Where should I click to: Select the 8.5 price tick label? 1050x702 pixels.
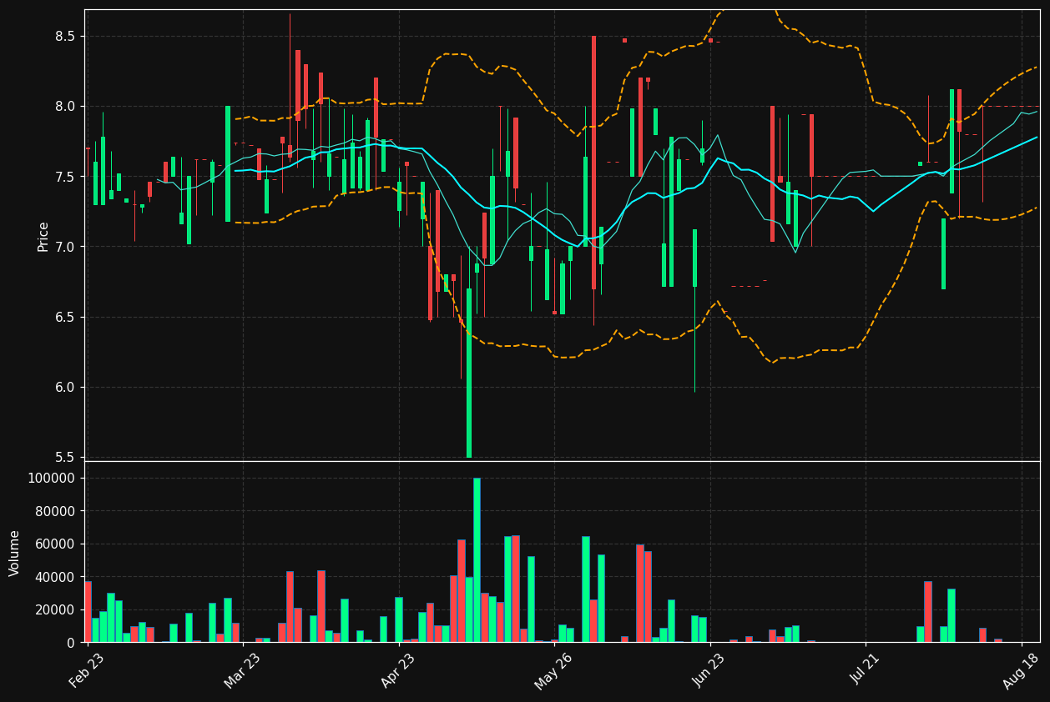point(65,37)
